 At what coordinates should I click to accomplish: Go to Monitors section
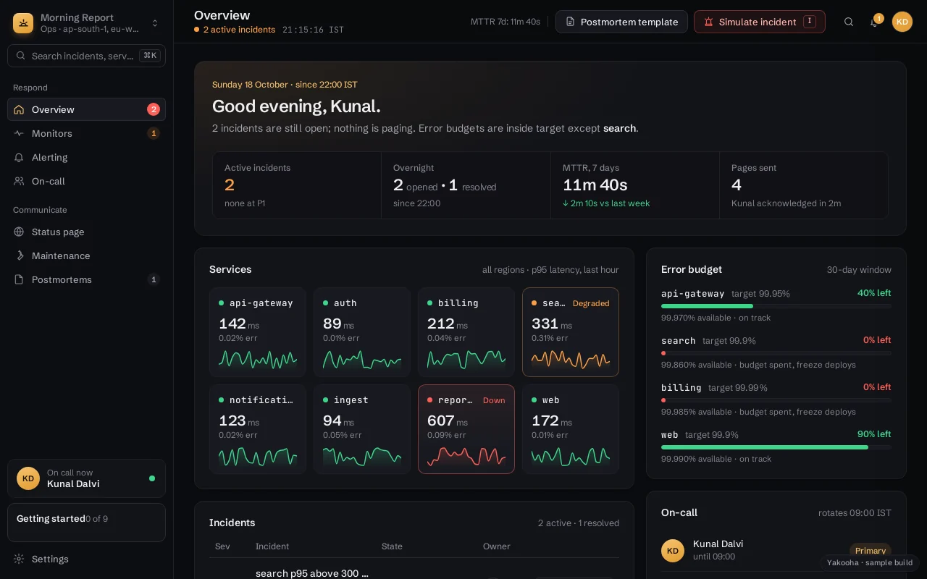coord(86,133)
